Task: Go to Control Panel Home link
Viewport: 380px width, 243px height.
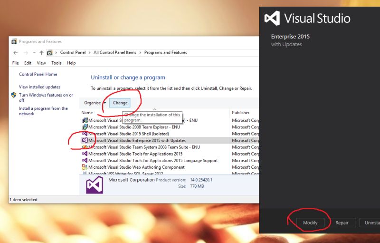Action: [38, 74]
